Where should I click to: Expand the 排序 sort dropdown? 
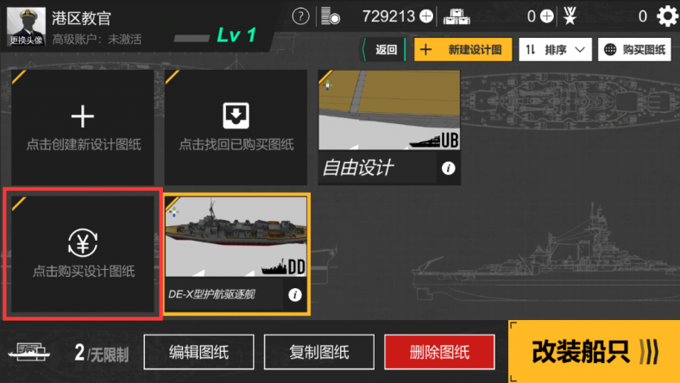click(x=555, y=50)
